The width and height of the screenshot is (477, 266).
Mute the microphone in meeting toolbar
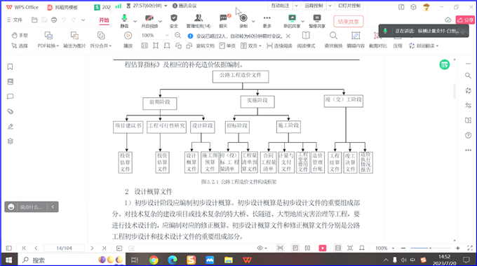coord(124,21)
